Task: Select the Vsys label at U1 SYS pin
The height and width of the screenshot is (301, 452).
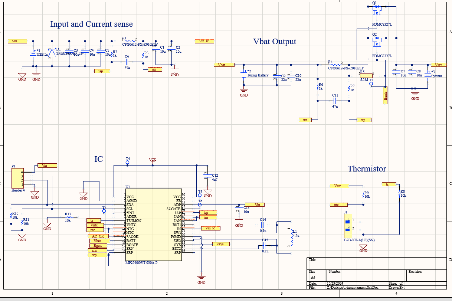Action: click(x=221, y=244)
